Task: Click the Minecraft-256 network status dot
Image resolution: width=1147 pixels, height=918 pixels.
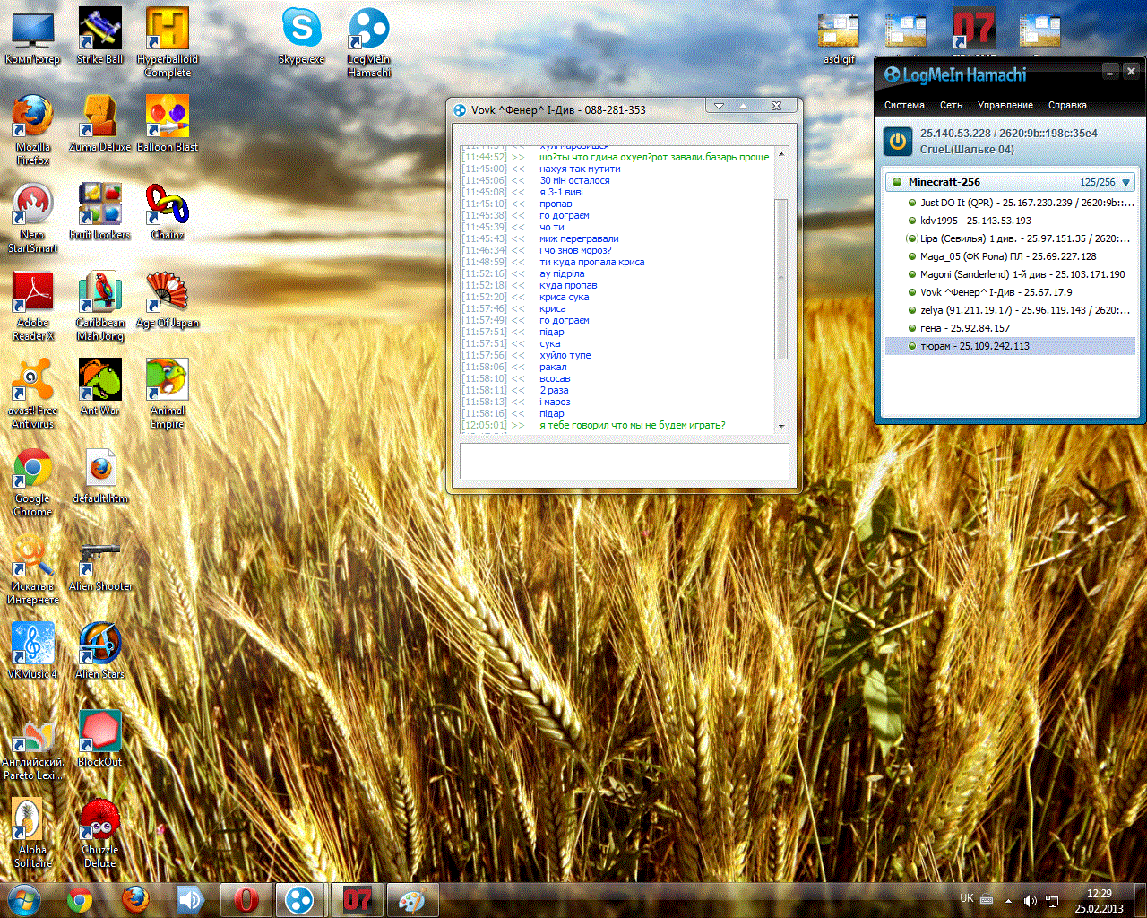Action: (x=897, y=182)
